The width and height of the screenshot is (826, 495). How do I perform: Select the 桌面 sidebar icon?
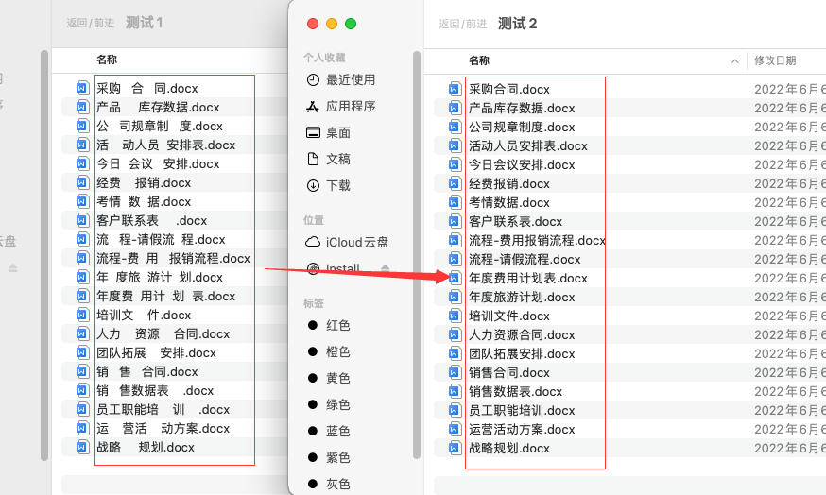[x=314, y=133]
